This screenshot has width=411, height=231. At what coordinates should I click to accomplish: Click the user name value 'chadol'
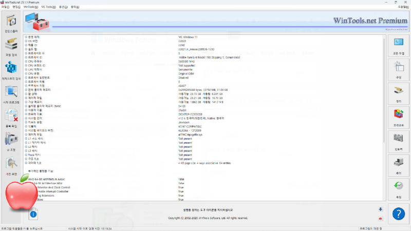(182, 110)
